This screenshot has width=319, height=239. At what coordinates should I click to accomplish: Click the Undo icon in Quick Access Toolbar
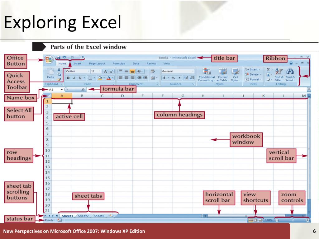pyautogui.click(x=64, y=58)
